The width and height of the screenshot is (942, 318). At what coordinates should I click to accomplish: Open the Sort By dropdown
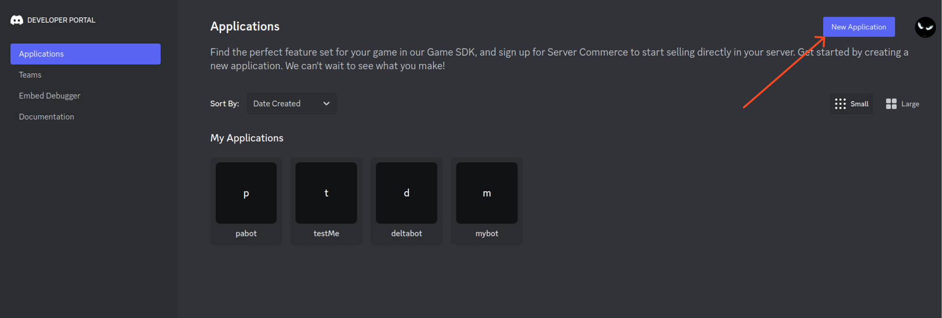coord(291,104)
